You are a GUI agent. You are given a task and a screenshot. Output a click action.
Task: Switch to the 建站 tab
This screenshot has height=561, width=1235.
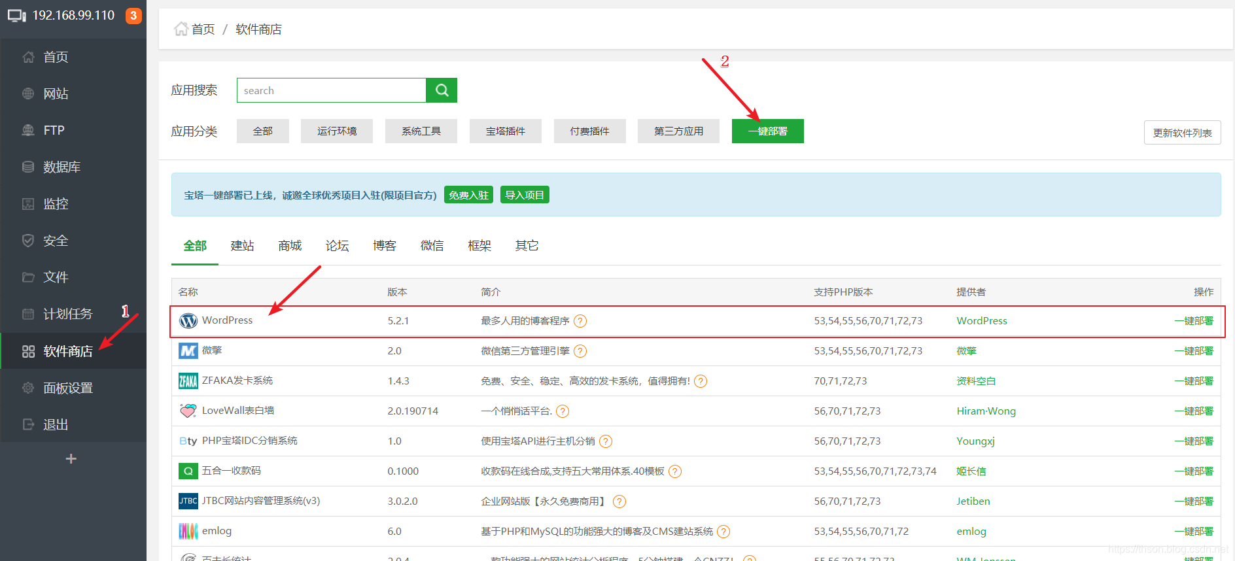coord(243,246)
